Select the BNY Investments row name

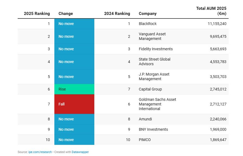(x=153, y=129)
